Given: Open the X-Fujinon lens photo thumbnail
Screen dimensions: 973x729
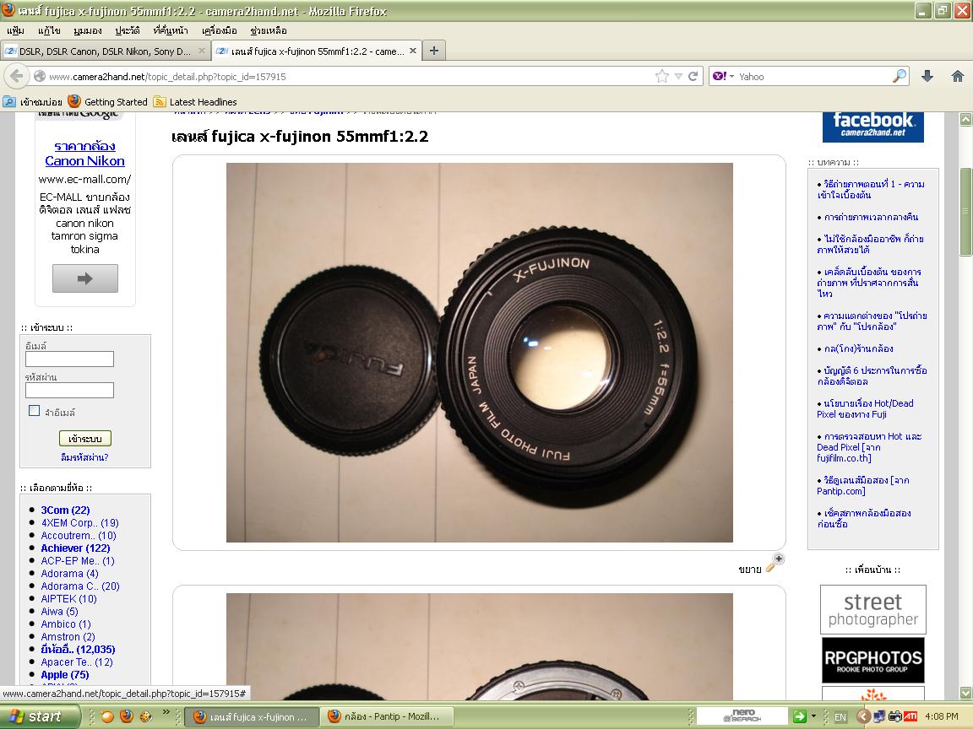Looking at the screenshot, I should (x=479, y=353).
